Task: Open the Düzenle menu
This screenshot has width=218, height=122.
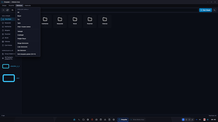Action: (x=11, y=6)
